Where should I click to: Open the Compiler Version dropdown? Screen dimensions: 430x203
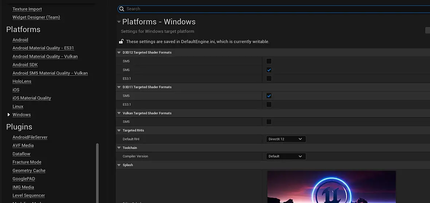(286, 156)
